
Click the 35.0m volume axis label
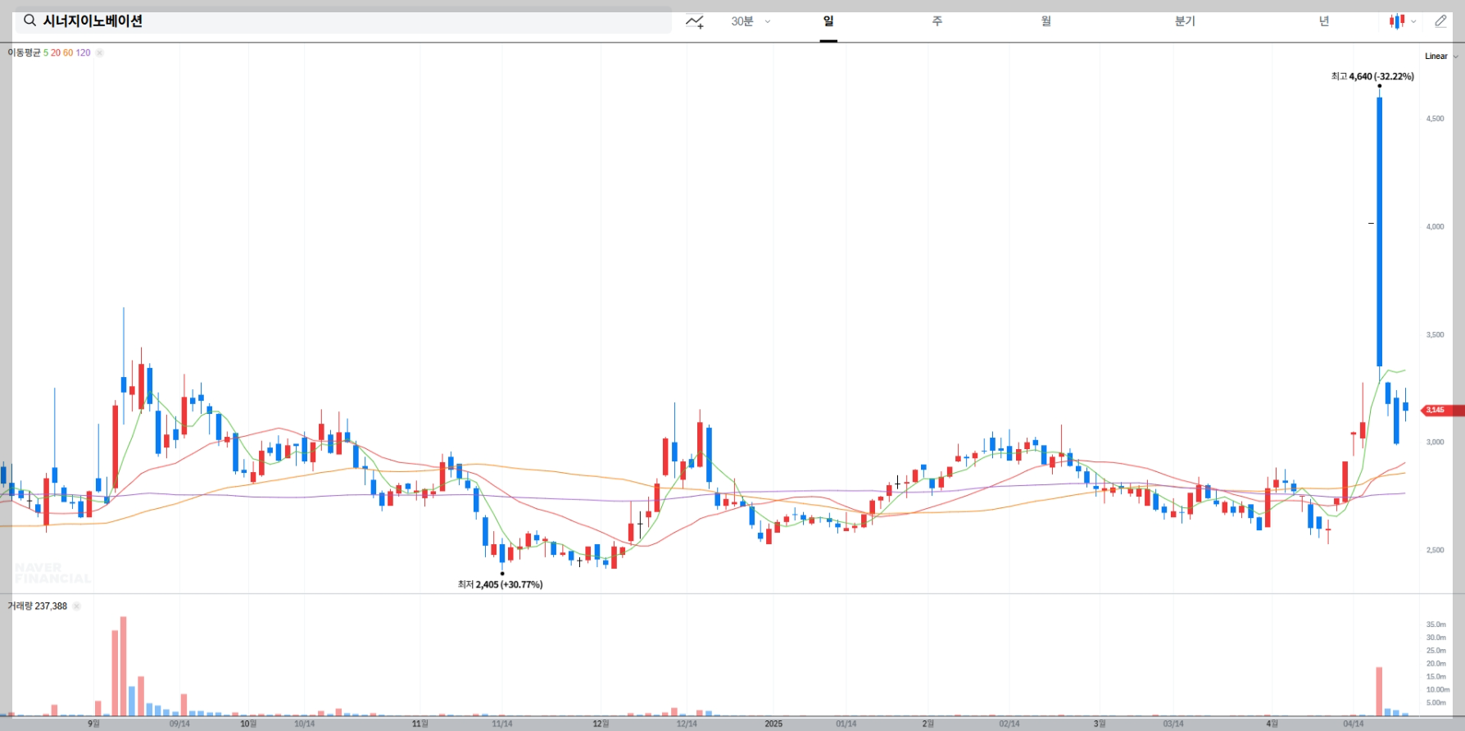[x=1436, y=624]
